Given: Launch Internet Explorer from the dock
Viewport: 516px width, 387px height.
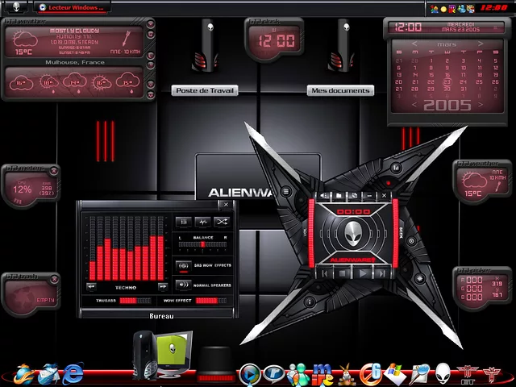Looking at the screenshot, I should (73, 374).
